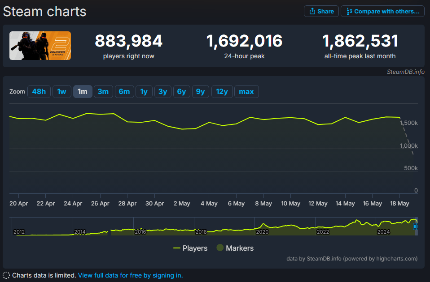This screenshot has width=430, height=282.
Task: Click the Steam charts heading
Action: pos(45,12)
